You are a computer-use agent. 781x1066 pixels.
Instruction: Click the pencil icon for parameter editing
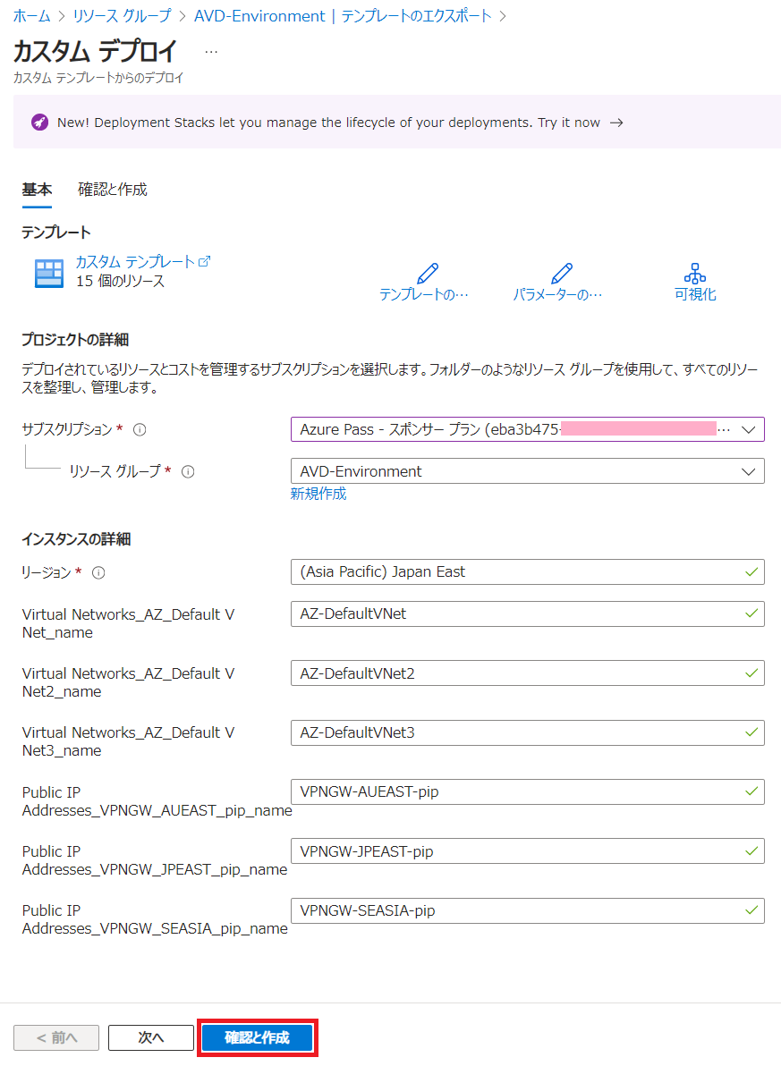(561, 274)
